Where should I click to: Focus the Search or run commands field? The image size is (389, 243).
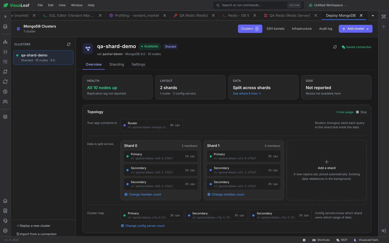tap(259, 5)
